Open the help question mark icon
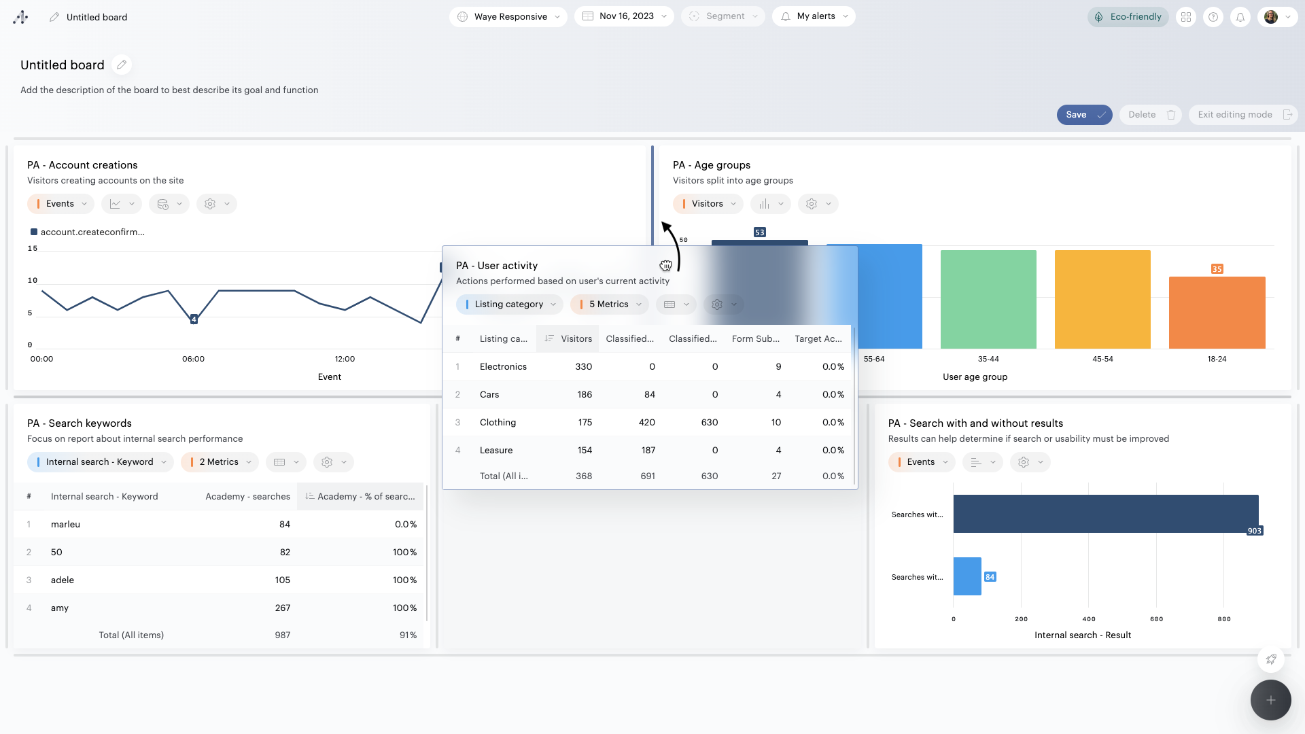The width and height of the screenshot is (1305, 734). click(x=1213, y=17)
